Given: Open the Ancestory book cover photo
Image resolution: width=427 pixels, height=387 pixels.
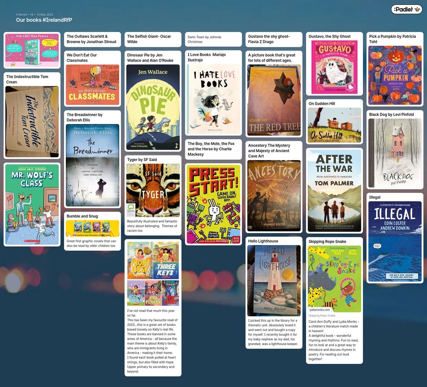Looking at the screenshot, I should [274, 196].
